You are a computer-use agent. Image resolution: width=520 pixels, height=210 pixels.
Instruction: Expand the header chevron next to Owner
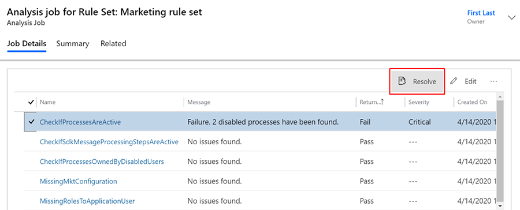click(512, 17)
